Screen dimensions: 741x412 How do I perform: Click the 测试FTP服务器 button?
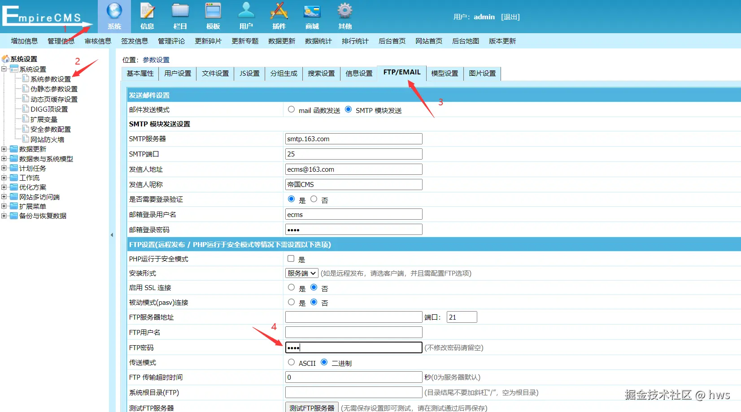tap(312, 408)
